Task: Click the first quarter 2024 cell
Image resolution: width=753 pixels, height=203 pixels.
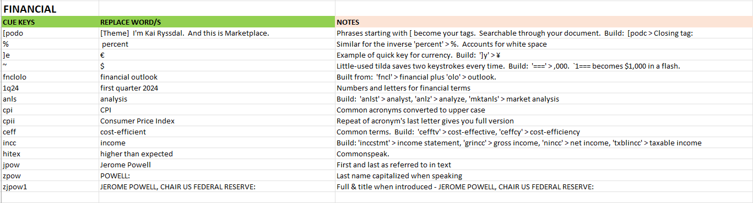Action: coord(217,88)
